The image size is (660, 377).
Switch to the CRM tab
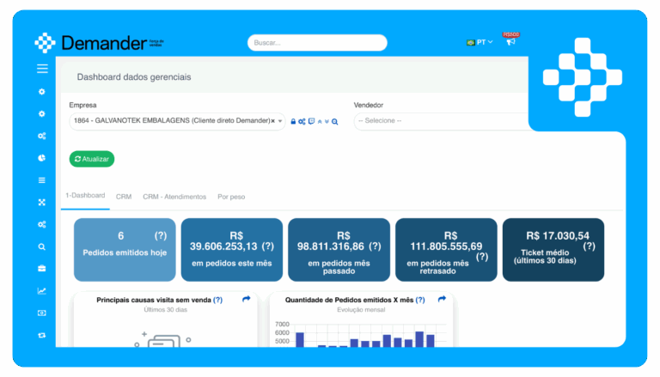pyautogui.click(x=124, y=197)
